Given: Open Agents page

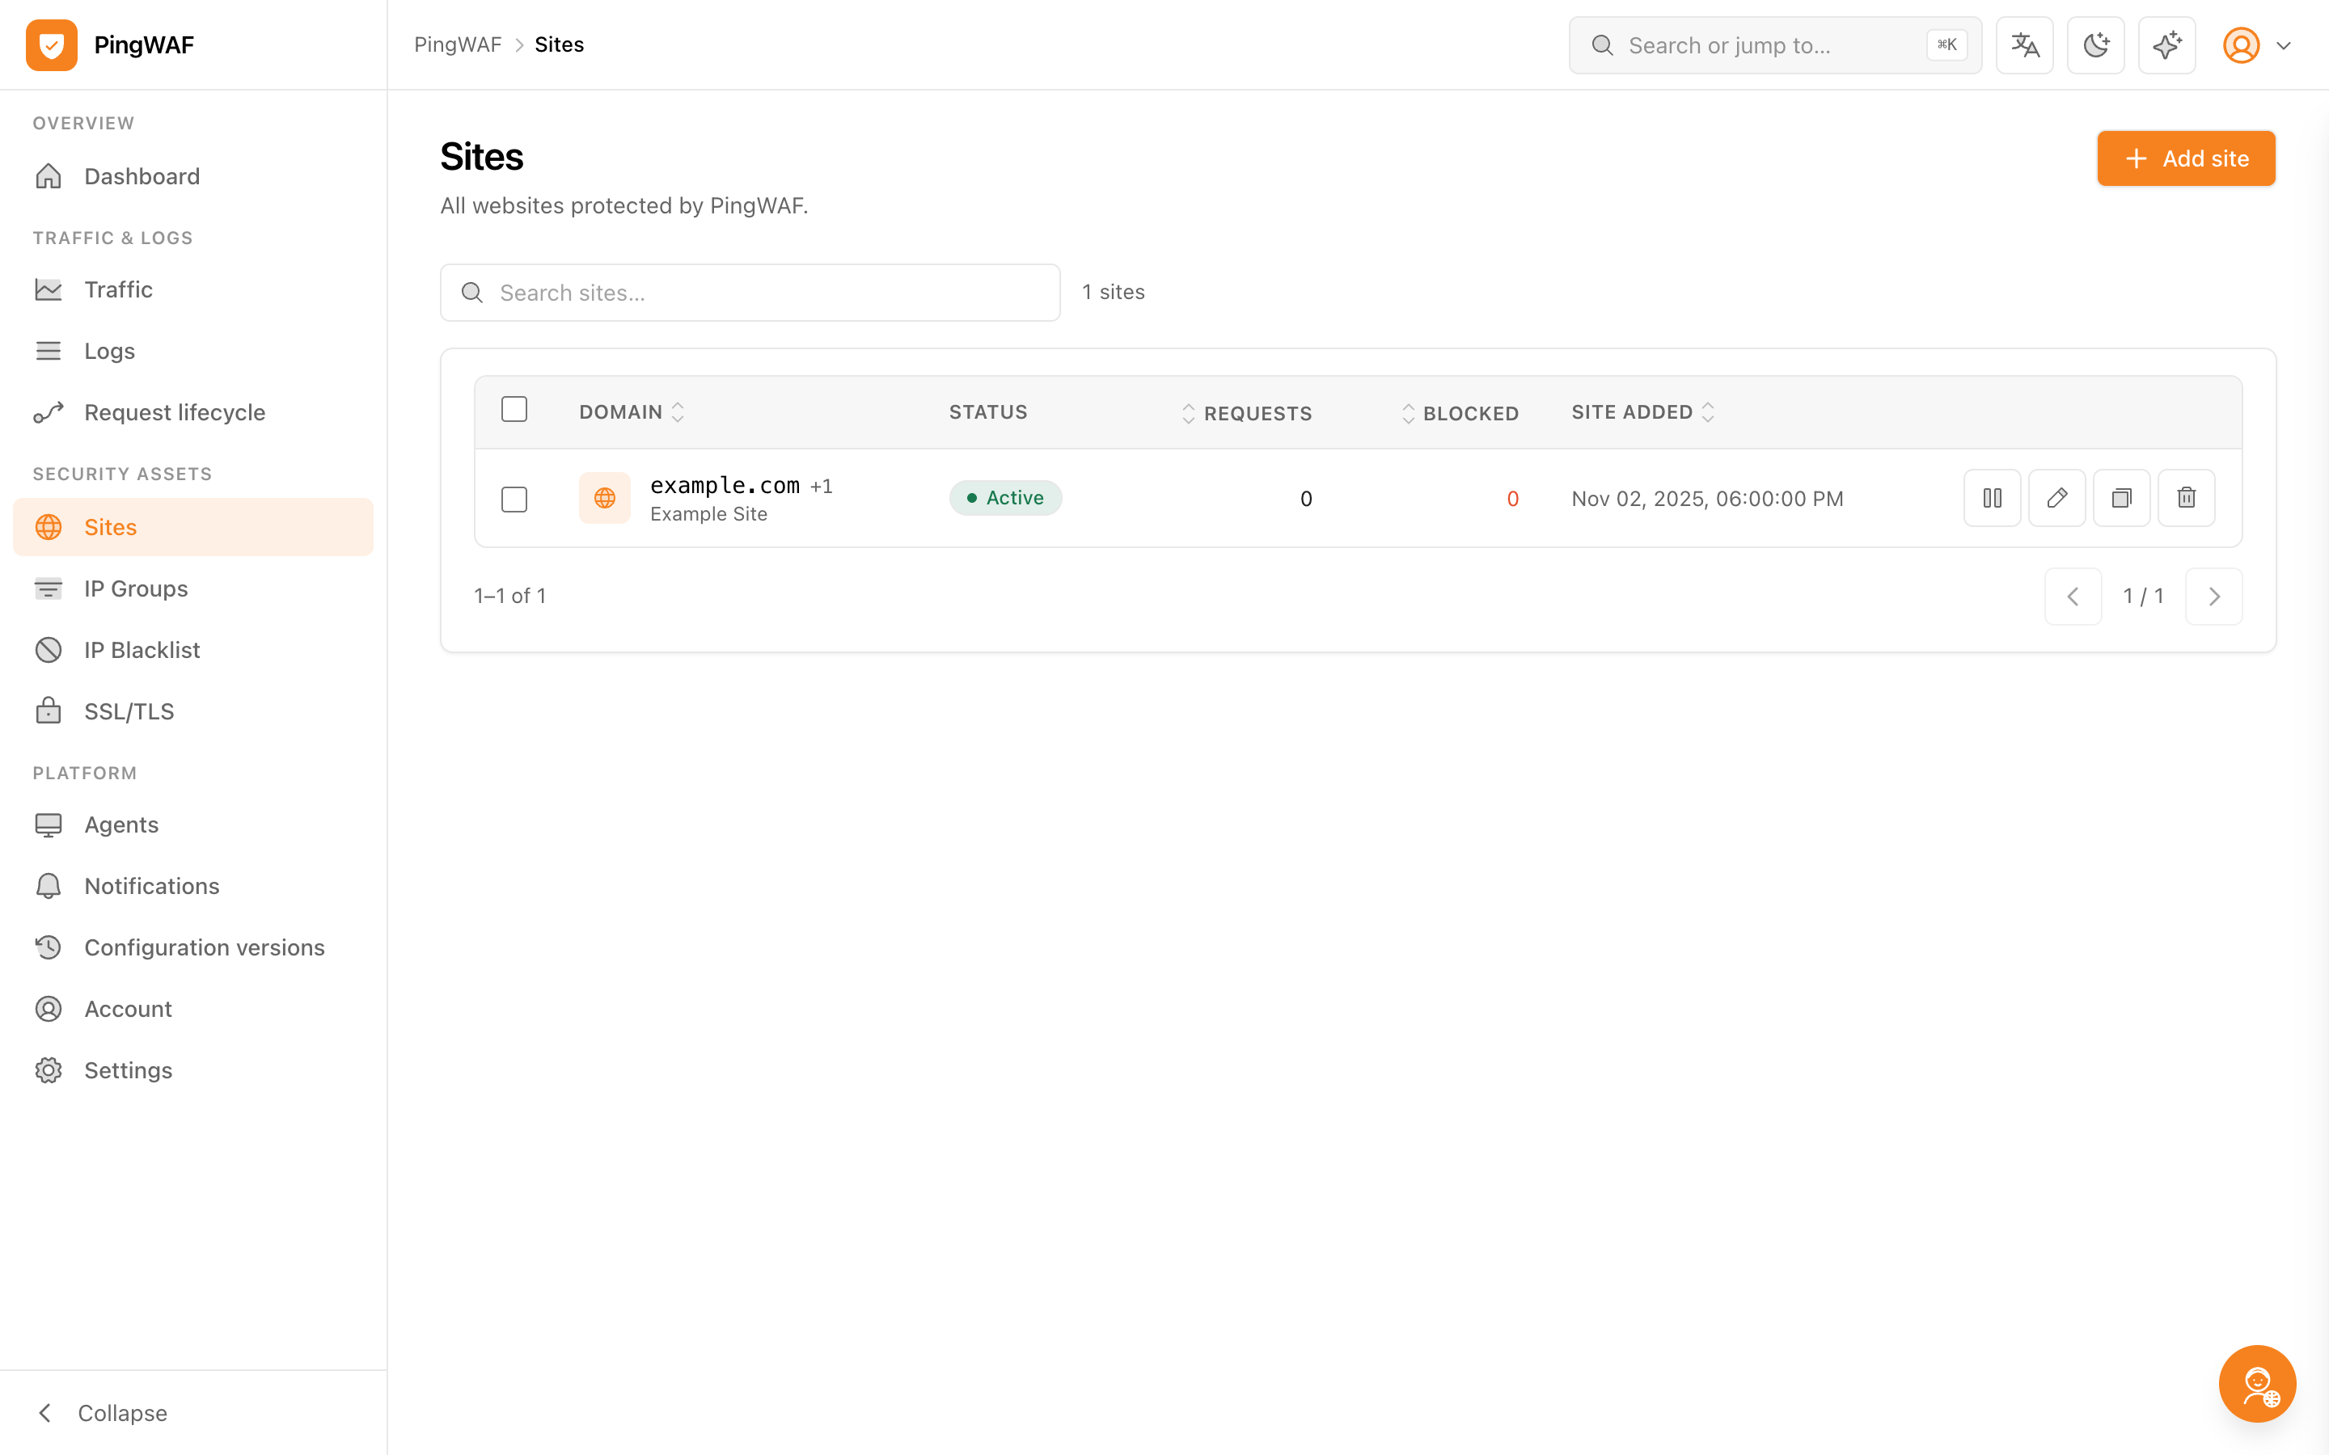Looking at the screenshot, I should coord(192,824).
